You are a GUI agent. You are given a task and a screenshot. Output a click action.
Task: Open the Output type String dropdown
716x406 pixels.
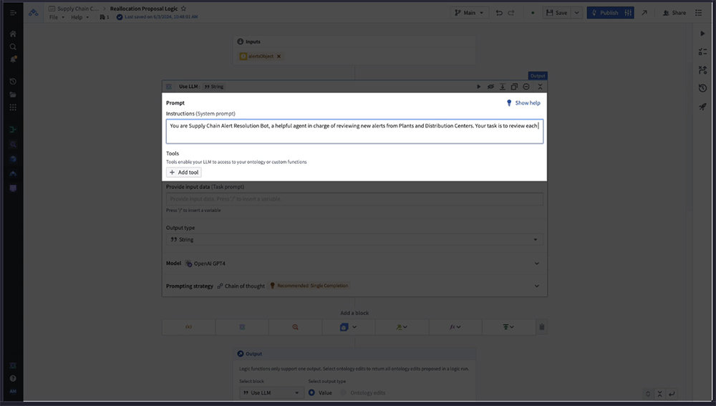[354, 239]
